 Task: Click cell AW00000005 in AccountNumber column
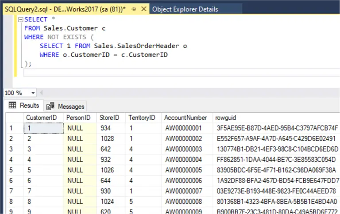pyautogui.click(x=183, y=169)
